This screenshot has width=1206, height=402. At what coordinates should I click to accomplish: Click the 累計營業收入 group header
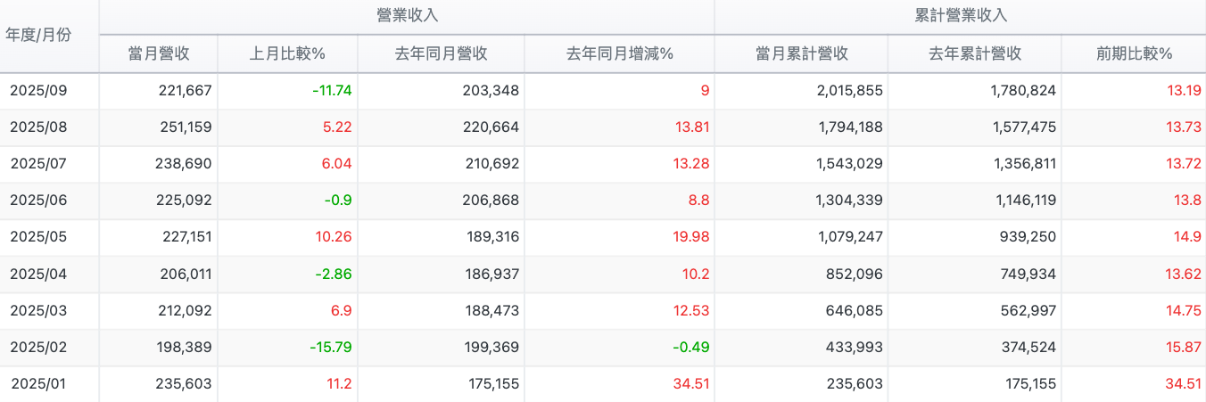(x=961, y=16)
